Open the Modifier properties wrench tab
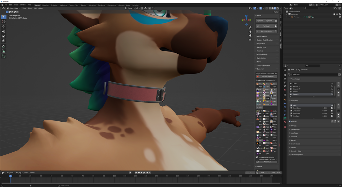342x187 pixels. 285,103
